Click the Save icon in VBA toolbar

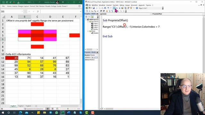click(94, 8)
